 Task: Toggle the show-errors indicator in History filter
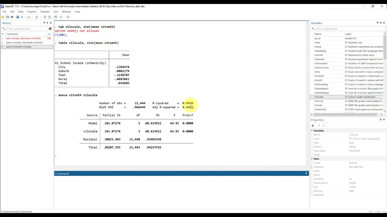[50, 29]
